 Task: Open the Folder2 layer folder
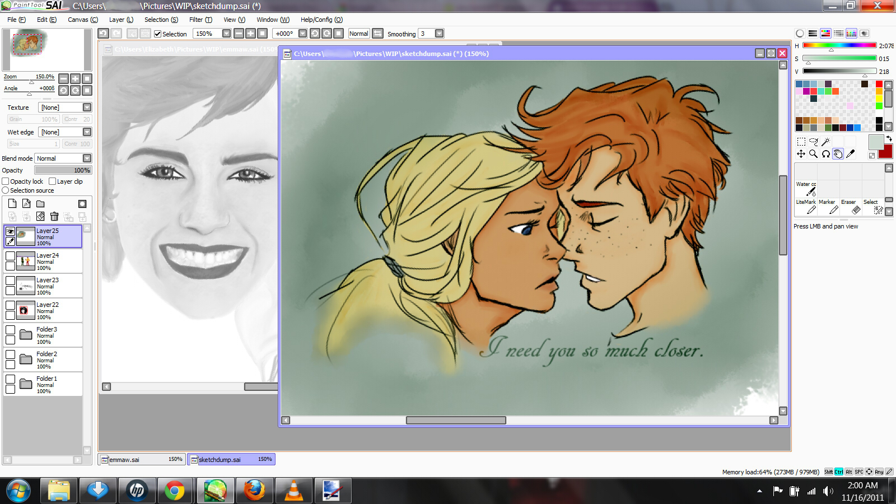[26, 360]
